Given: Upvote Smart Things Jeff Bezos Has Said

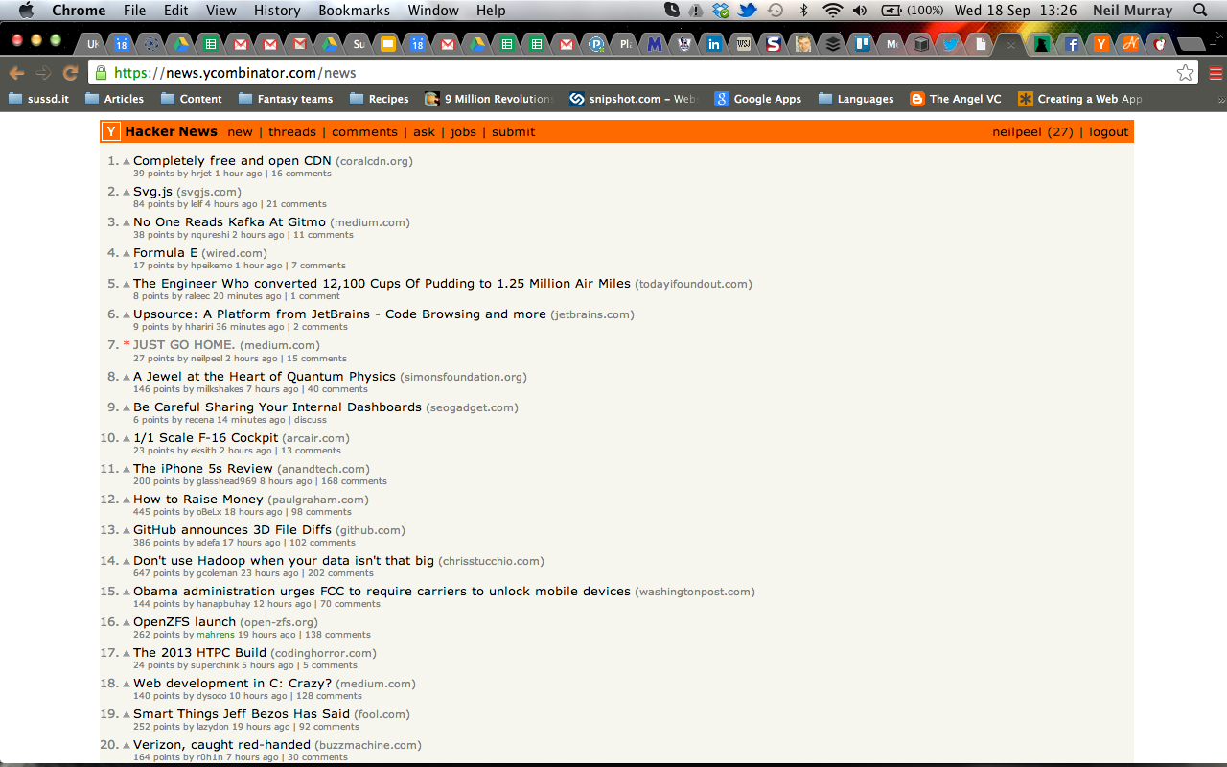Looking at the screenshot, I should (x=127, y=714).
